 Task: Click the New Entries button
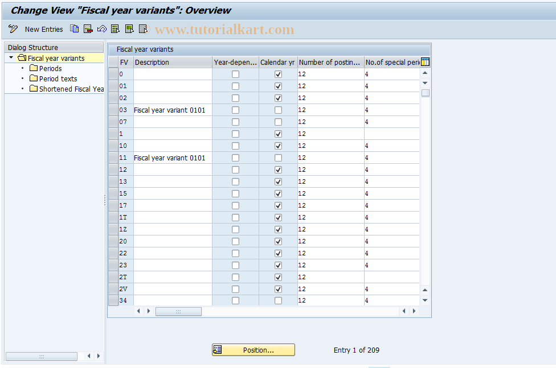(x=44, y=29)
